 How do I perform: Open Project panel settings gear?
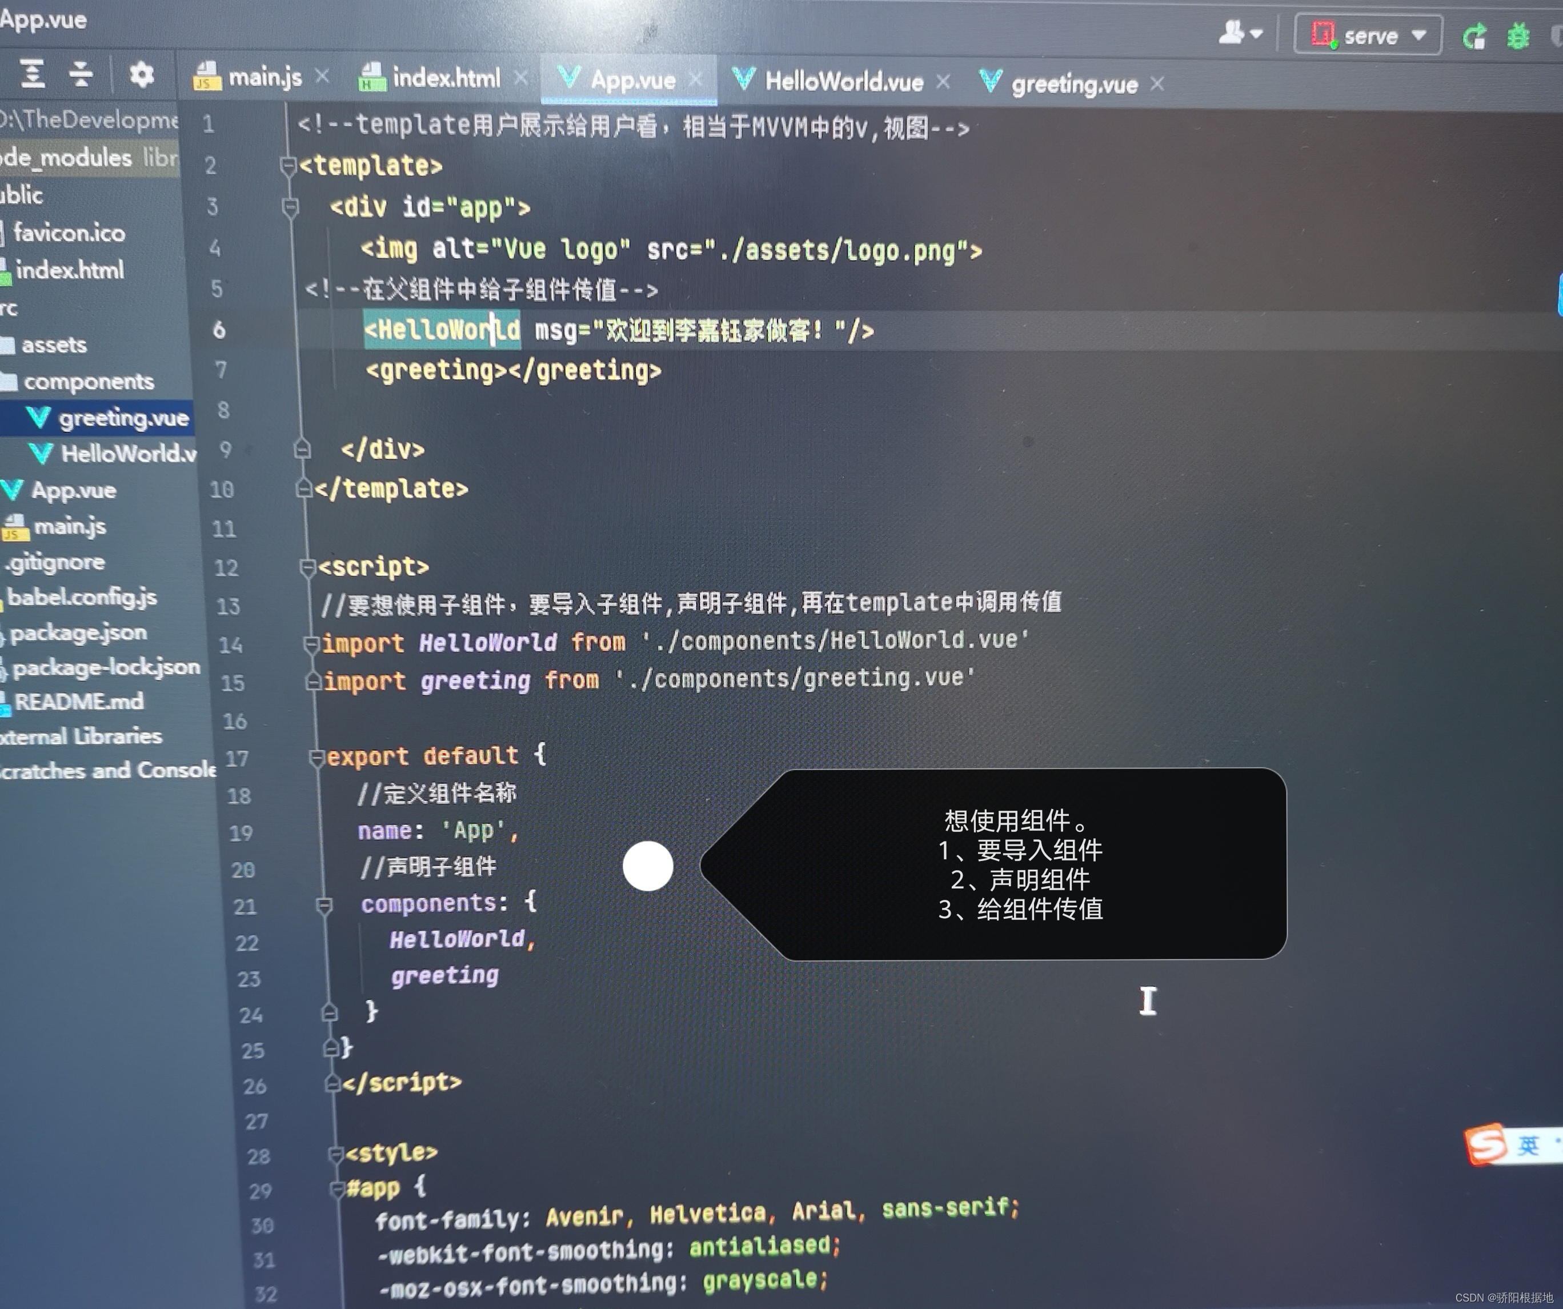tap(142, 74)
